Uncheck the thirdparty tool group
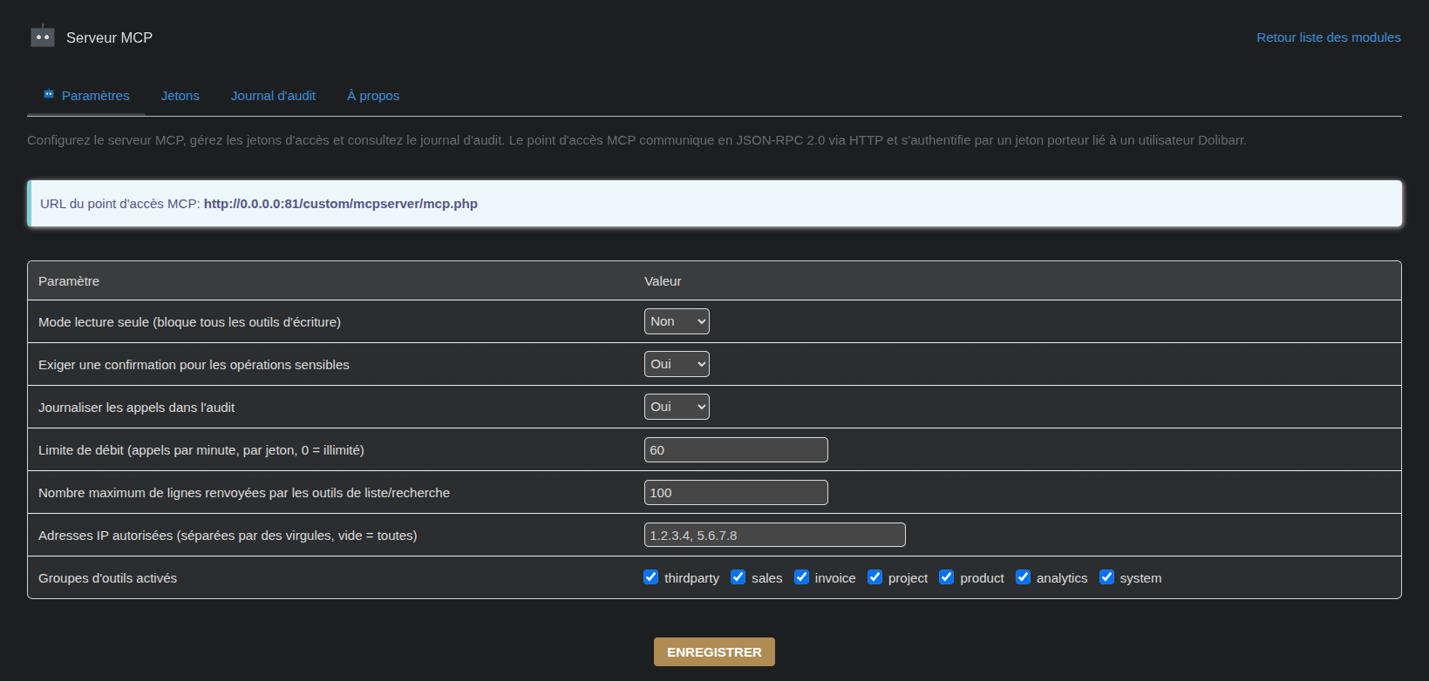 (x=650, y=577)
